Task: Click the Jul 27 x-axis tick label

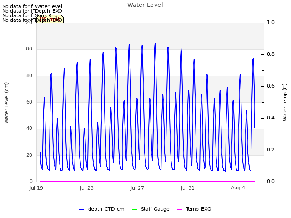Action: pyautogui.click(x=137, y=188)
